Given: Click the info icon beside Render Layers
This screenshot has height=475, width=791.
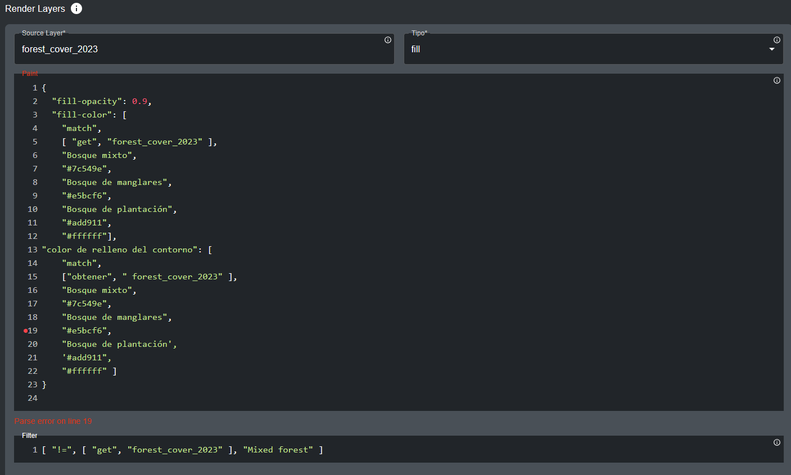Looking at the screenshot, I should click(76, 8).
